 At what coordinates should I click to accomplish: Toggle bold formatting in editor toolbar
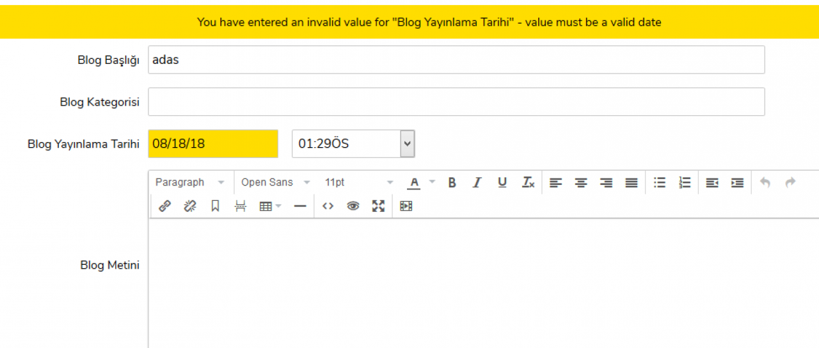(x=452, y=183)
